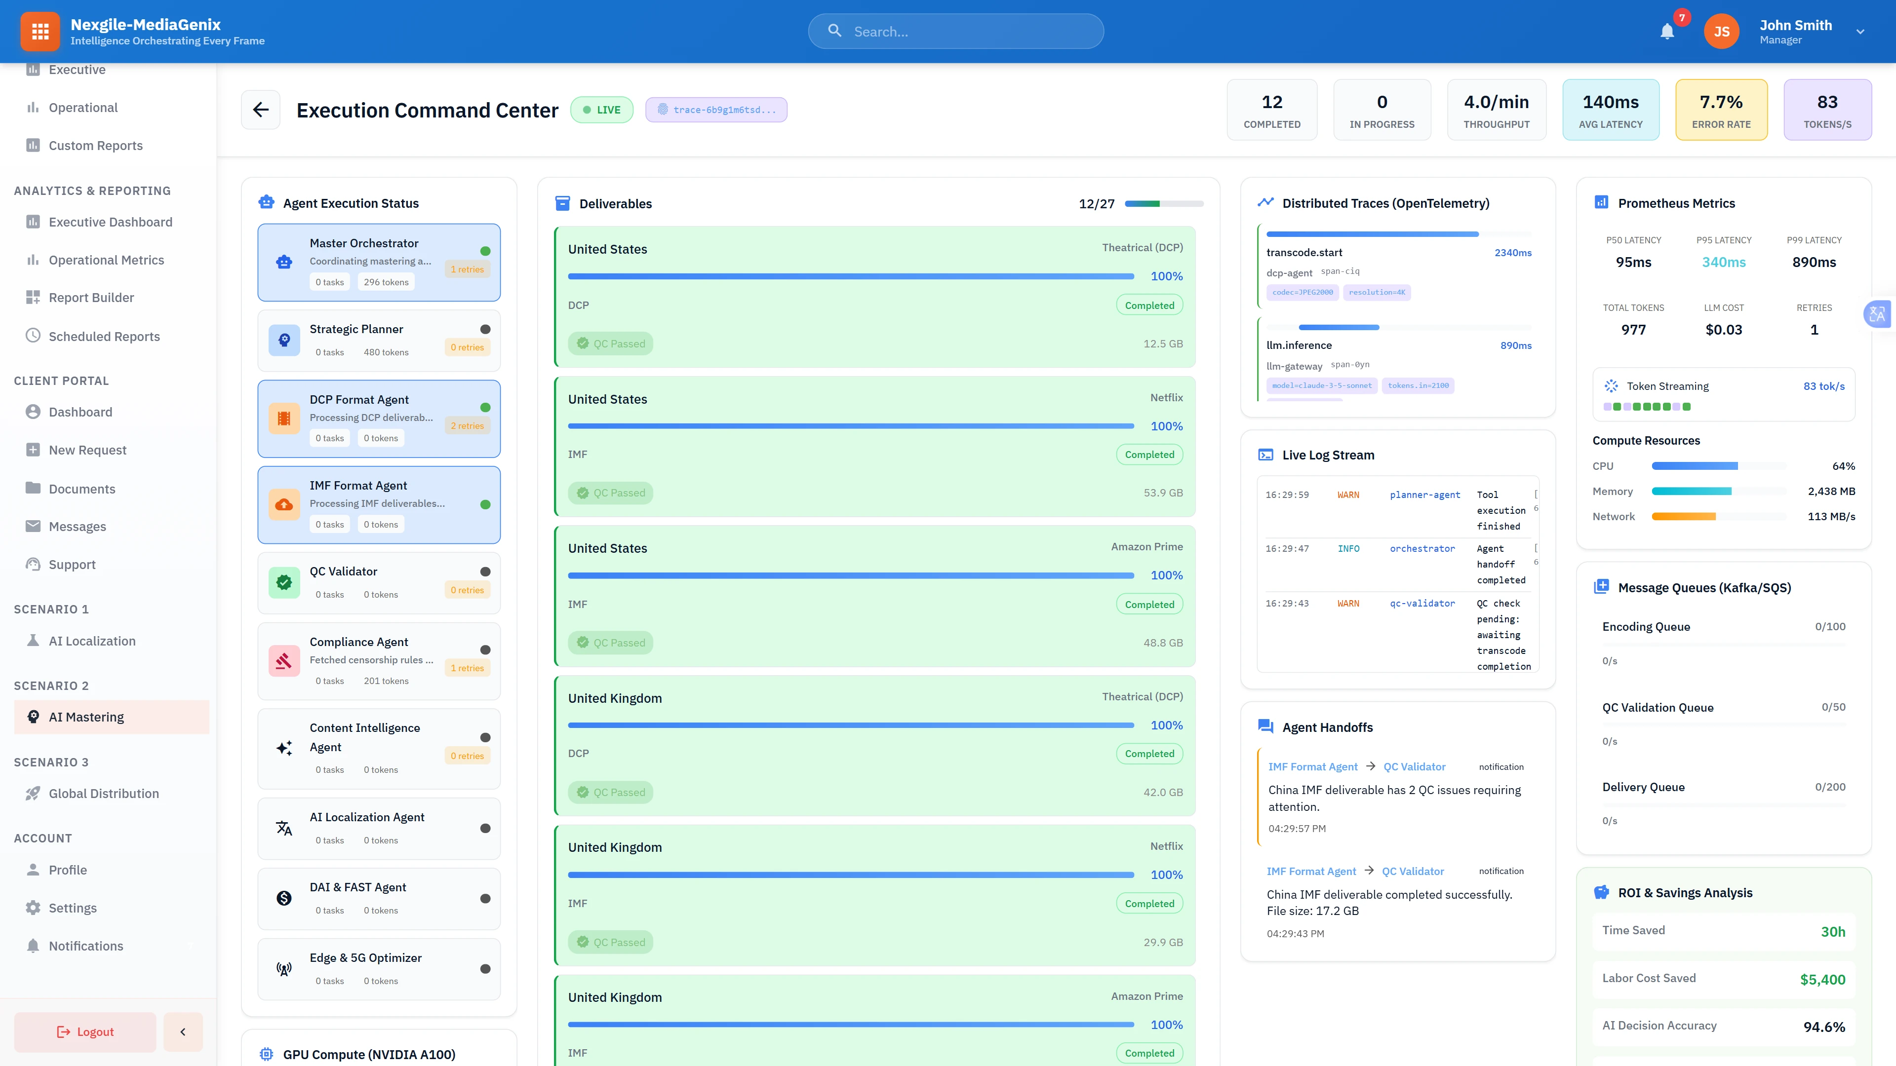This screenshot has height=1066, width=1896.
Task: Select the Agent Handoffs chat icon
Action: pyautogui.click(x=1266, y=726)
